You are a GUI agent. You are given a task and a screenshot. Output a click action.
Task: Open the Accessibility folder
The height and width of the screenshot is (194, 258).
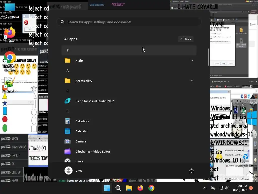pyautogui.click(x=129, y=81)
